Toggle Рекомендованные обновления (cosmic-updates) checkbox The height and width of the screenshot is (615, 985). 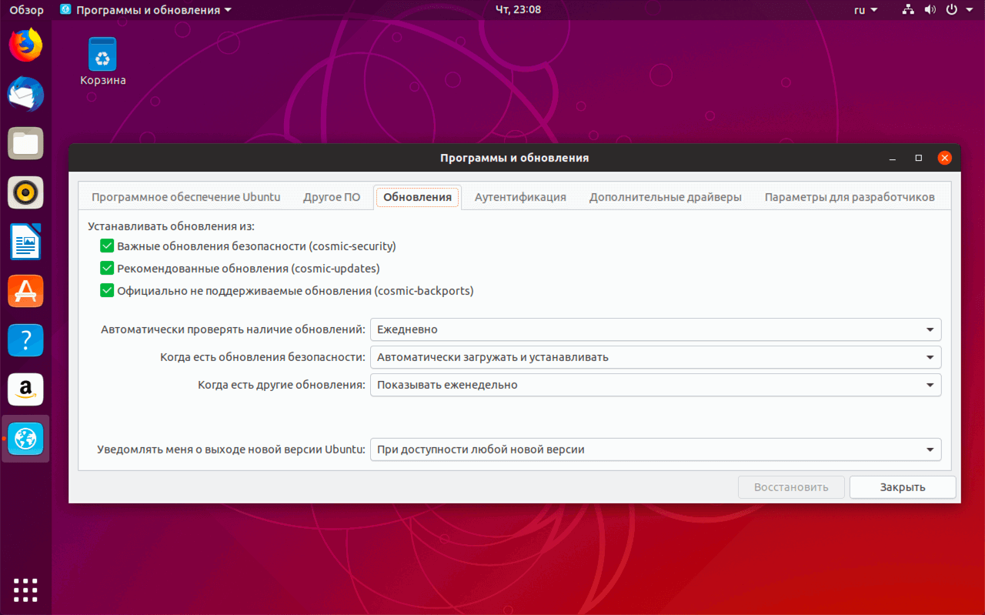(x=107, y=269)
